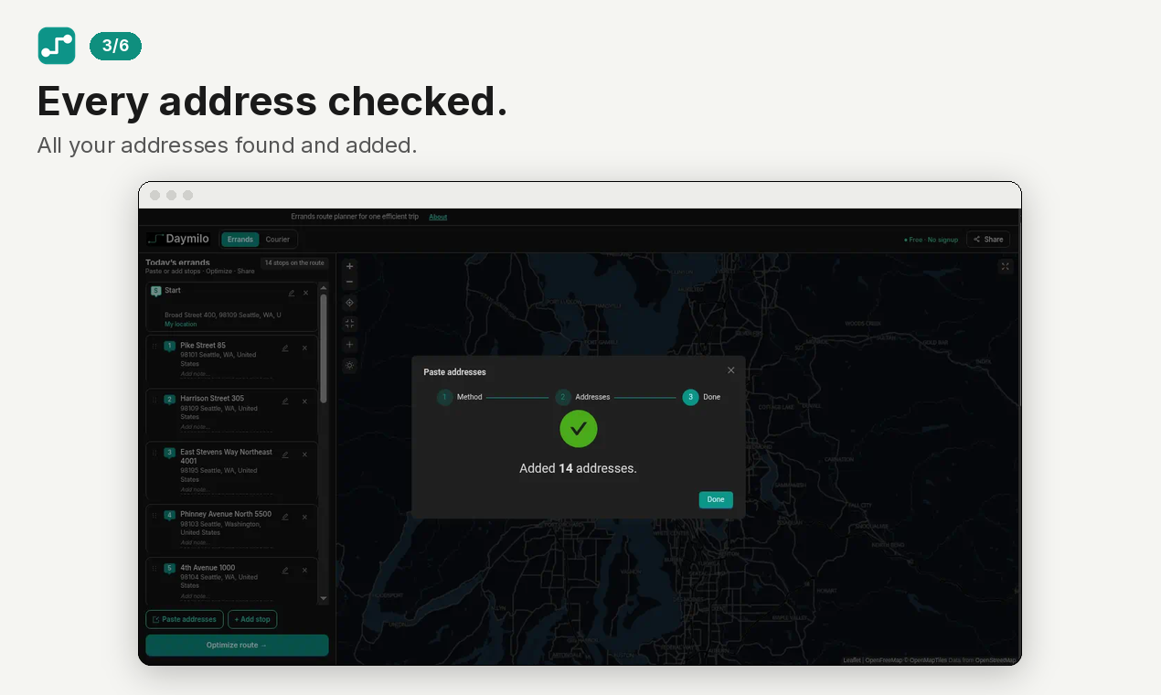The height and width of the screenshot is (695, 1161).
Task: Zoom in on the map
Action: [x=349, y=266]
